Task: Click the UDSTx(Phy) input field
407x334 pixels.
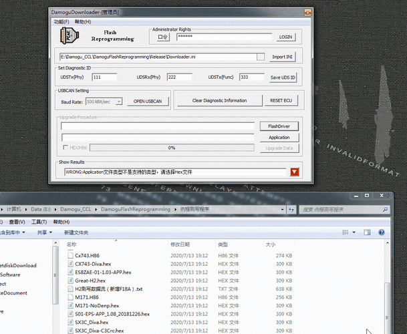Action: (x=104, y=77)
